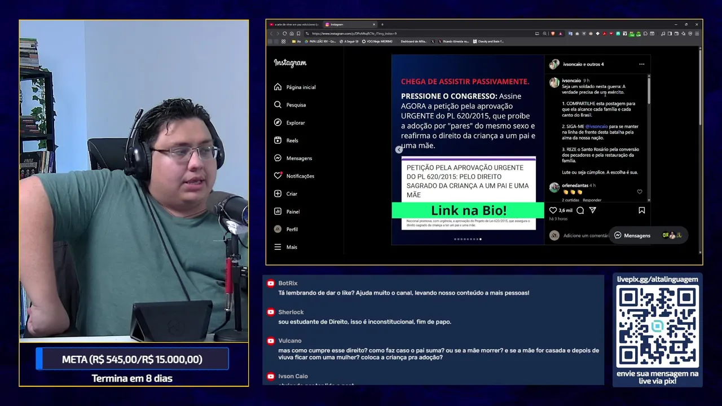The image size is (722, 406).
Task: Share post with paper plane icon
Action: [x=593, y=210]
